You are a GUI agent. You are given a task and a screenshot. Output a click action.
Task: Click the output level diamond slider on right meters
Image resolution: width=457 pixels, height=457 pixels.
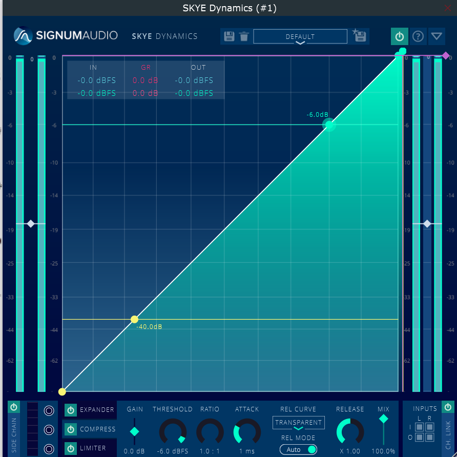click(427, 224)
